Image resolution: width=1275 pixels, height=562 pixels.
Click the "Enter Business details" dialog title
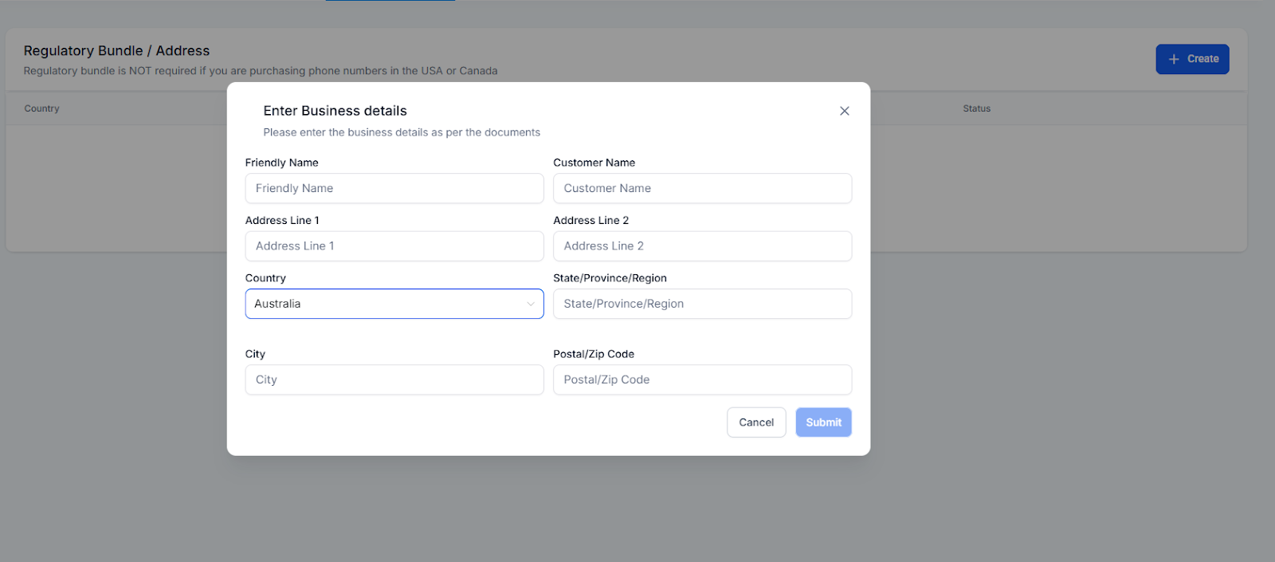point(335,111)
